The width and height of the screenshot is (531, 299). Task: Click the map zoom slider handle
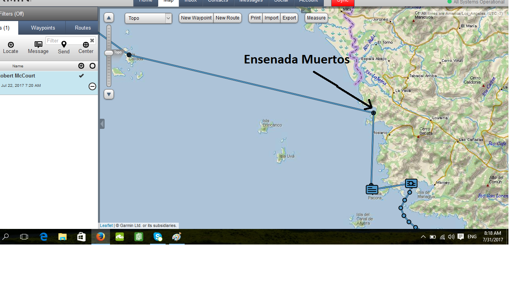(x=108, y=53)
